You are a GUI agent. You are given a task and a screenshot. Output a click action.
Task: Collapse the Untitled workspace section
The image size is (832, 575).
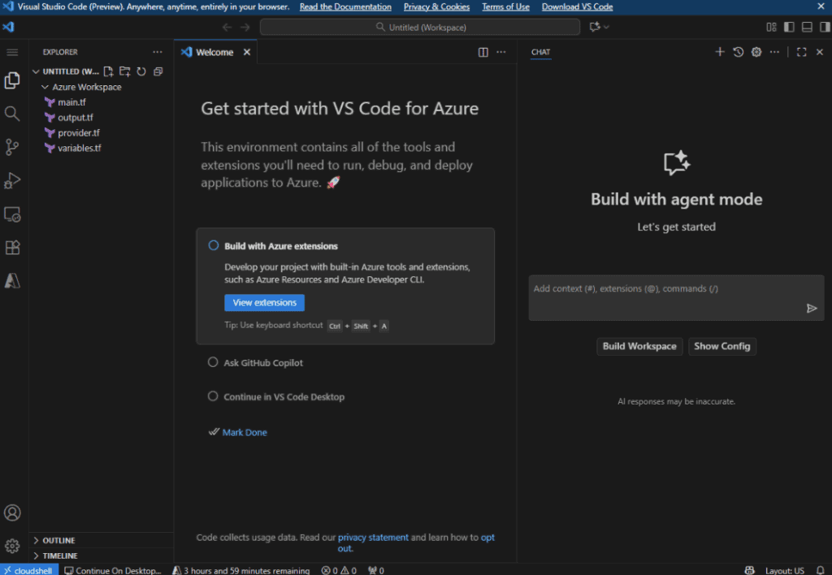point(36,71)
